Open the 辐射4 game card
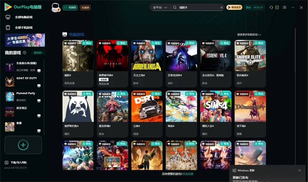The height and width of the screenshot is (182, 308). click(x=78, y=64)
